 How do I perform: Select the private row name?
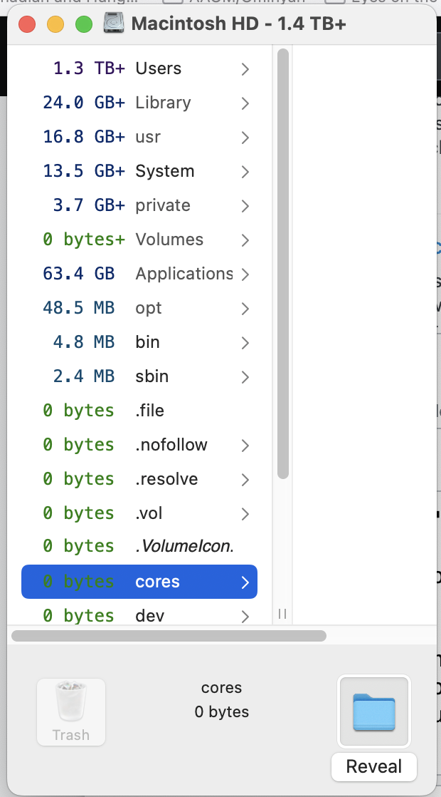point(163,205)
